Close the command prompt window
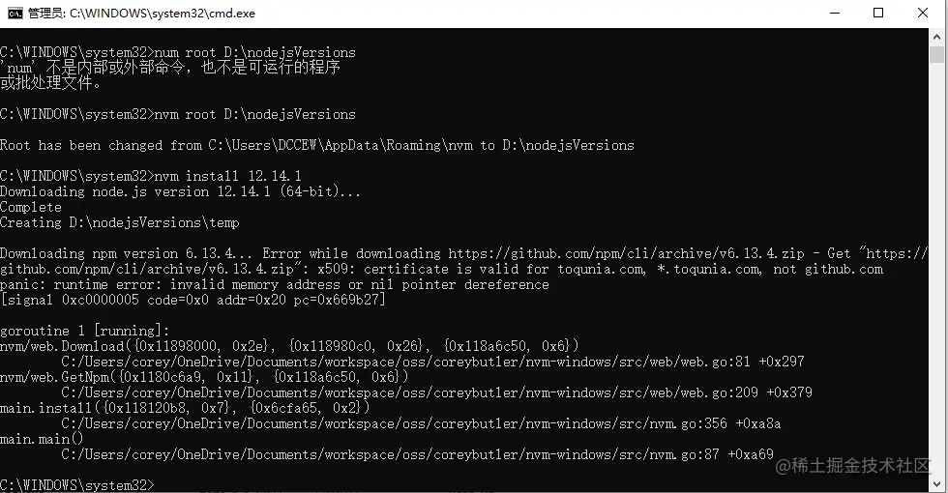This screenshot has height=493, width=948. tap(923, 13)
